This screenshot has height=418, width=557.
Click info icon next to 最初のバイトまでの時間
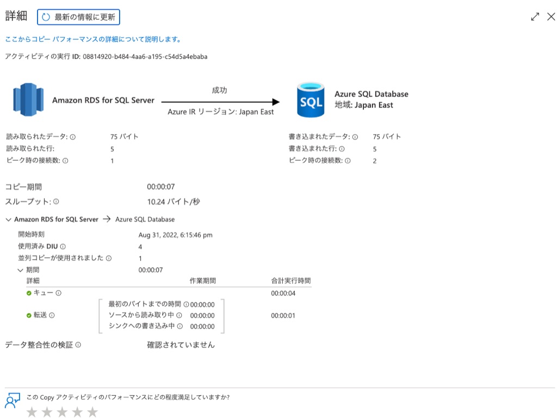coord(186,304)
